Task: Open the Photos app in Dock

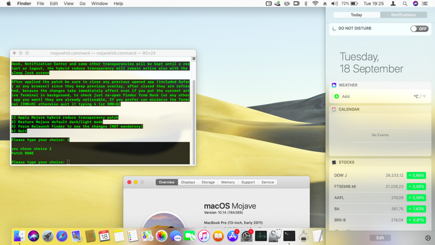Action: [161, 236]
